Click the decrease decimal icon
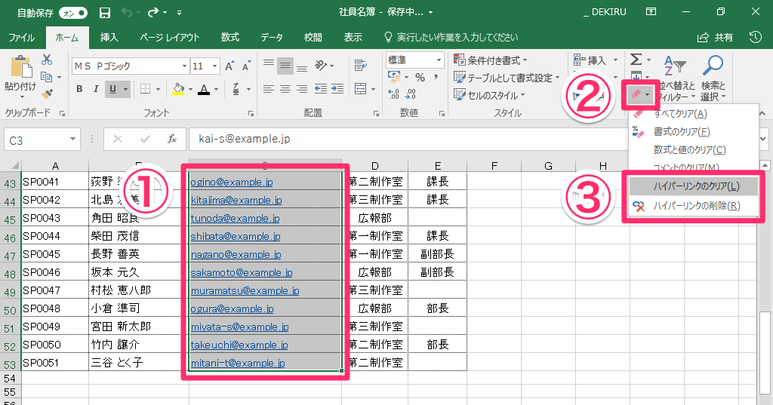This screenshot has width=773, height=405. [x=410, y=94]
